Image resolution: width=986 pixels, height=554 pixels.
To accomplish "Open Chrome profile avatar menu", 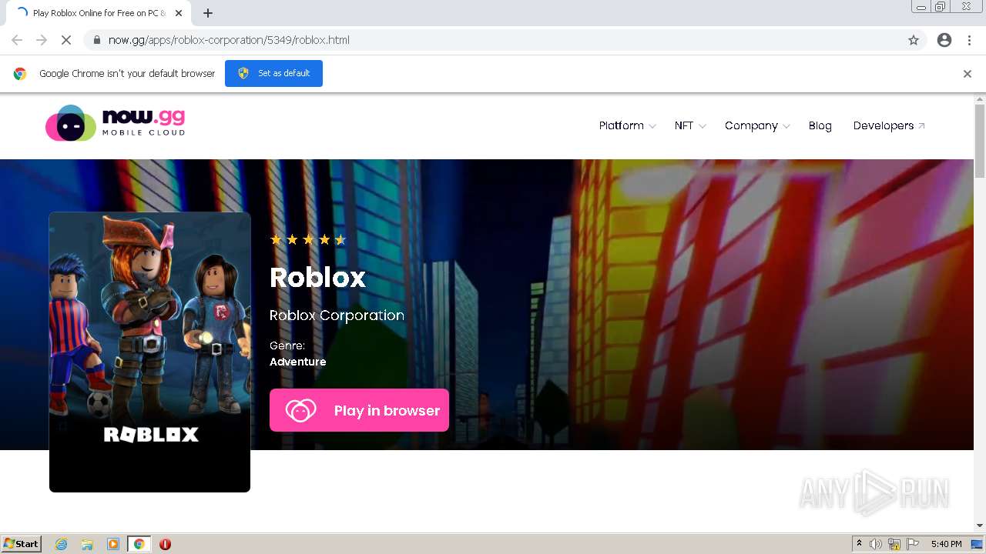I will 944,40.
